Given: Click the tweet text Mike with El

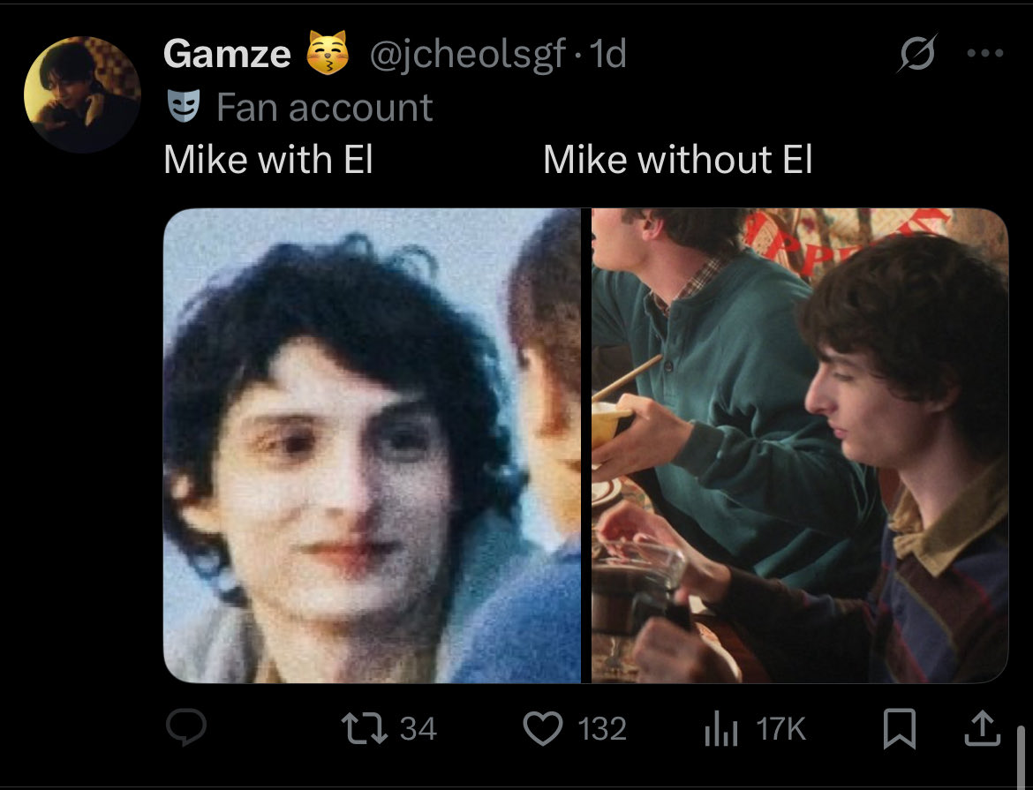Looking at the screenshot, I should coord(268,160).
